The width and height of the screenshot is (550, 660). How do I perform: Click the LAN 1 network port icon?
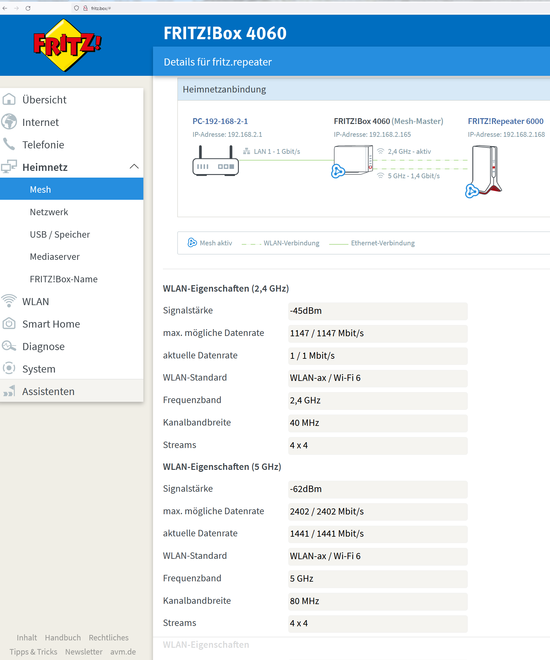tap(247, 151)
